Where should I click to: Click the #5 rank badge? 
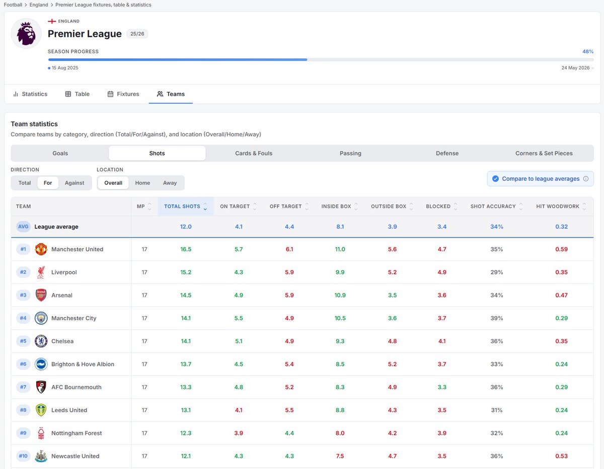coord(23,341)
